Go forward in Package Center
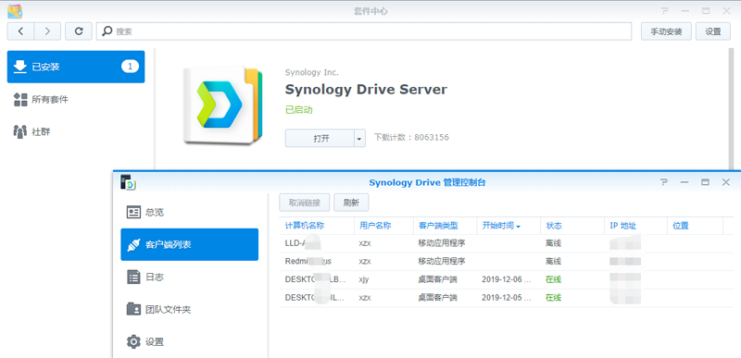Viewport: 741px width, 358px height. [x=47, y=31]
